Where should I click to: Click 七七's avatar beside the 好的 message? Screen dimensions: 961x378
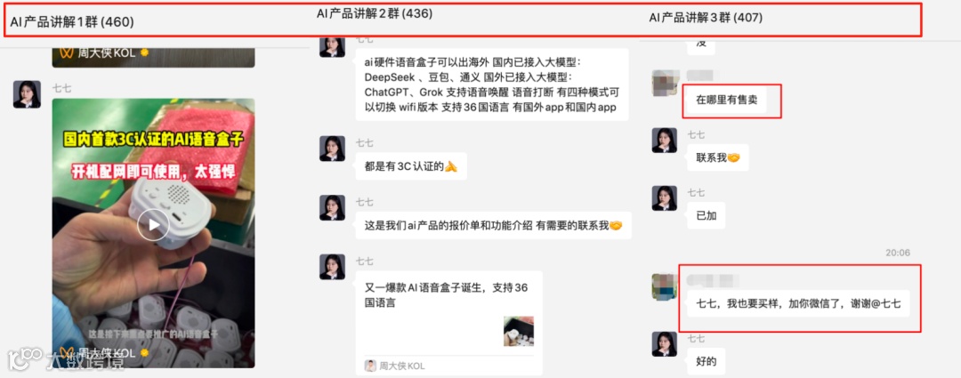coord(665,343)
